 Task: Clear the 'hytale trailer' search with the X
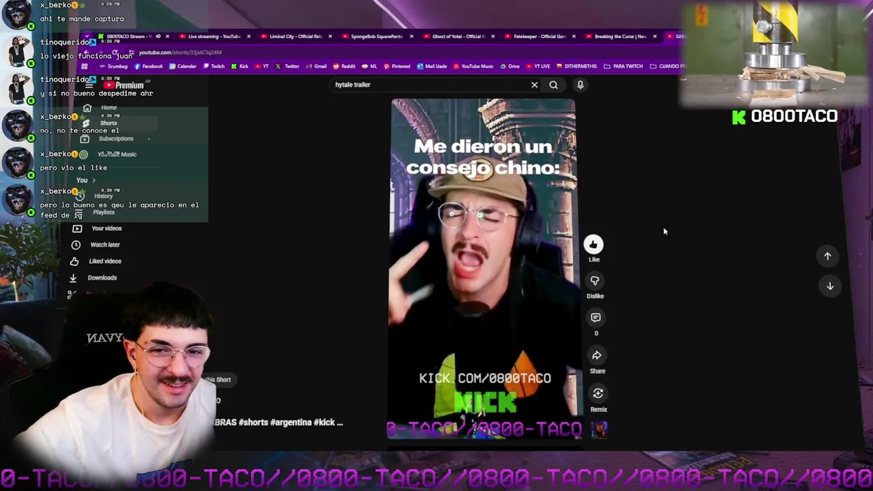point(535,85)
